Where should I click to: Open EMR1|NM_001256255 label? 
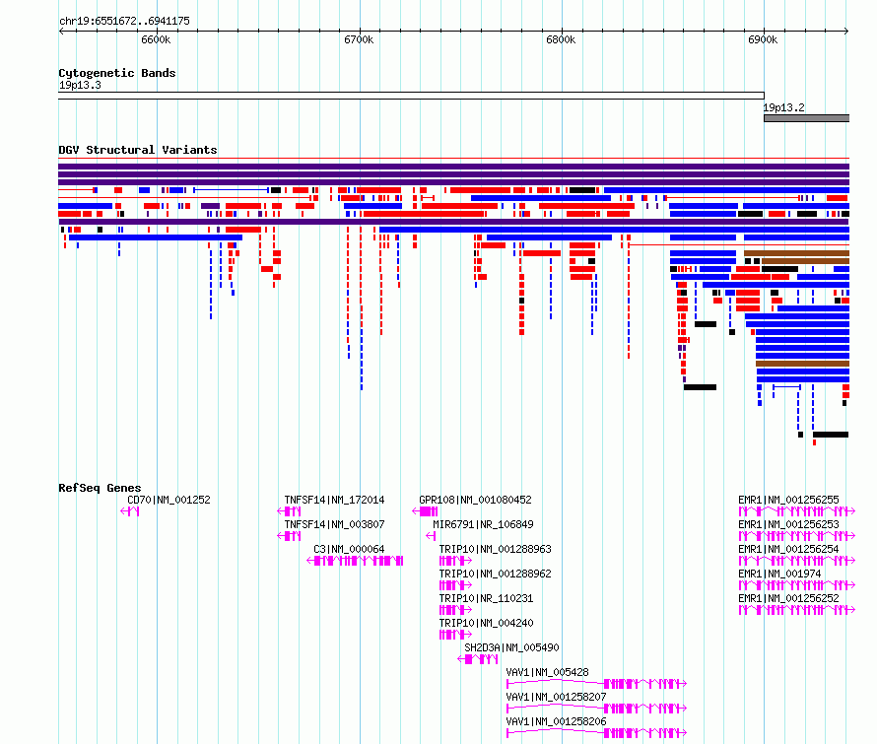coord(788,500)
